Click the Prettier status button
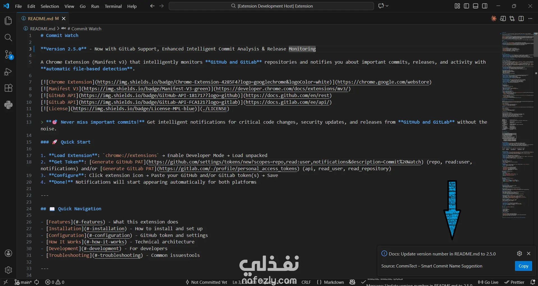The height and width of the screenshot is (286, 538). pos(514,282)
